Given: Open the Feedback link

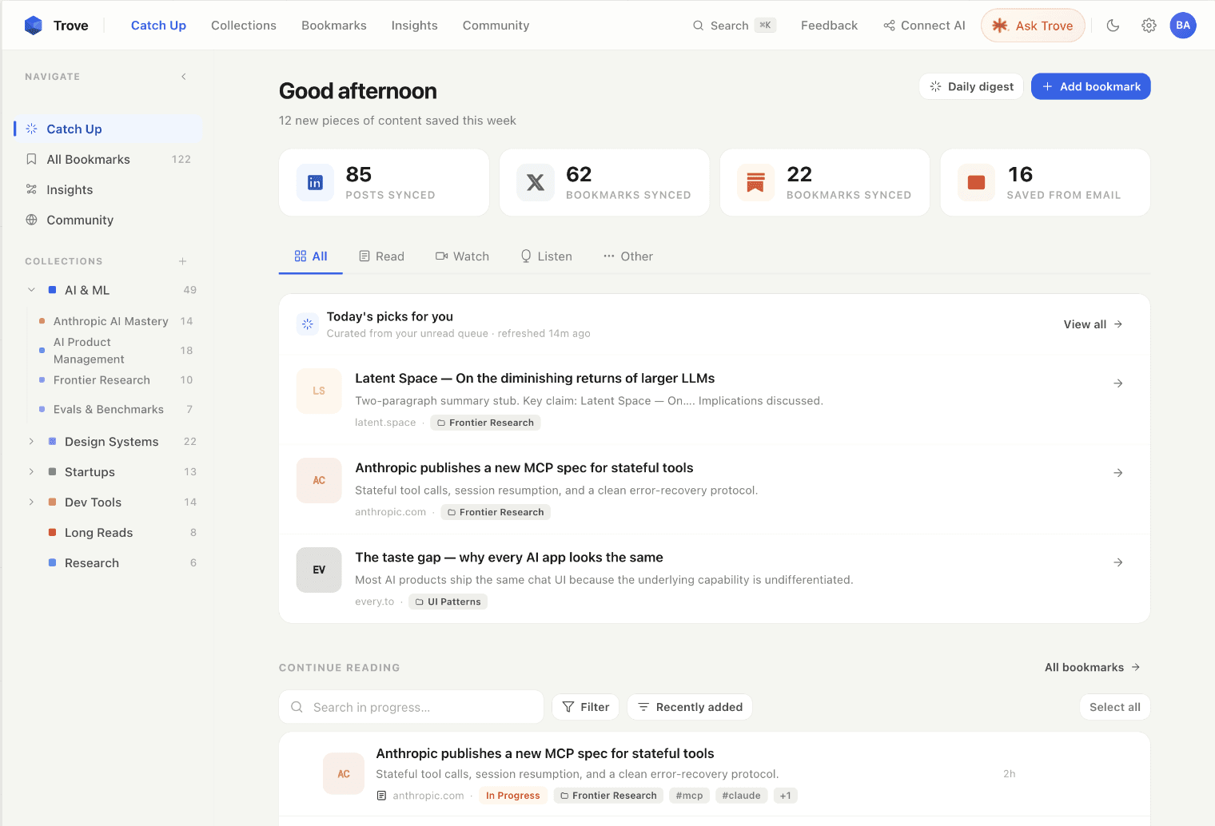Looking at the screenshot, I should 829,26.
